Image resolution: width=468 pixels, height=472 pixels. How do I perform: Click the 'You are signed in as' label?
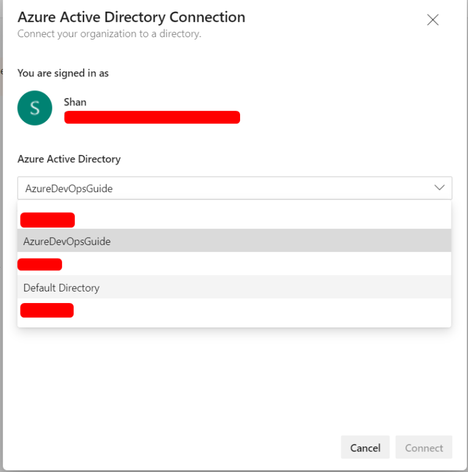(x=63, y=73)
